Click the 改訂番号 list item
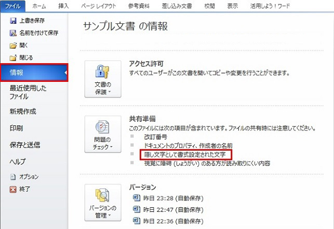Viewport: 334px width, 229px height. (156, 137)
